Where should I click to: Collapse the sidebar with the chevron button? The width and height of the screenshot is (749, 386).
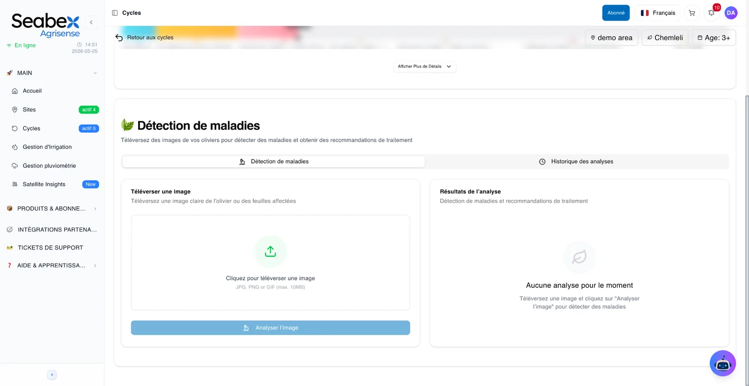click(x=91, y=22)
